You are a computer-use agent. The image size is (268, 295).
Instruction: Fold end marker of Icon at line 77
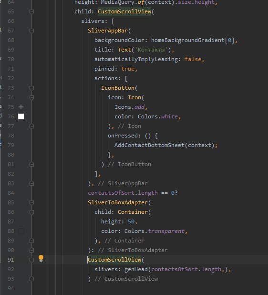point(31,126)
